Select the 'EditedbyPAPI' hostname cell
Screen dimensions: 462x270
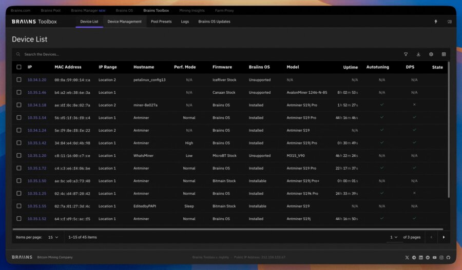point(145,206)
